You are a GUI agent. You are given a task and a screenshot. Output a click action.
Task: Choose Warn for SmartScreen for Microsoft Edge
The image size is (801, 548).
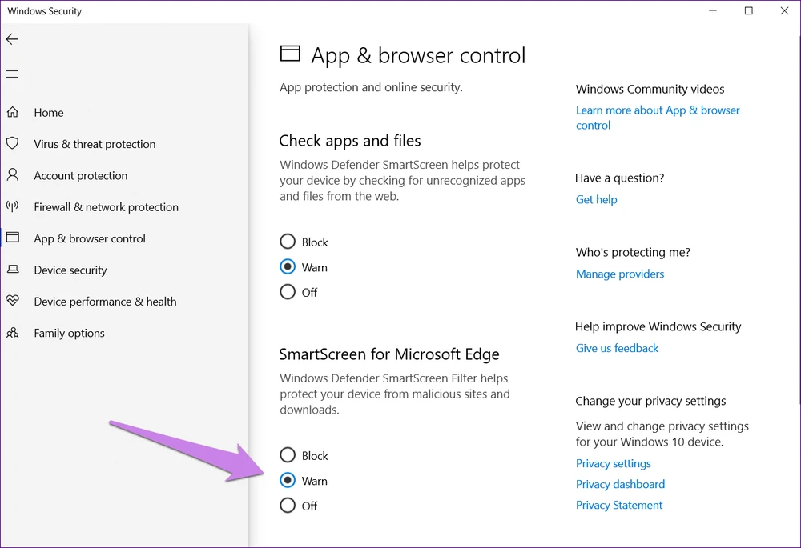pyautogui.click(x=288, y=481)
